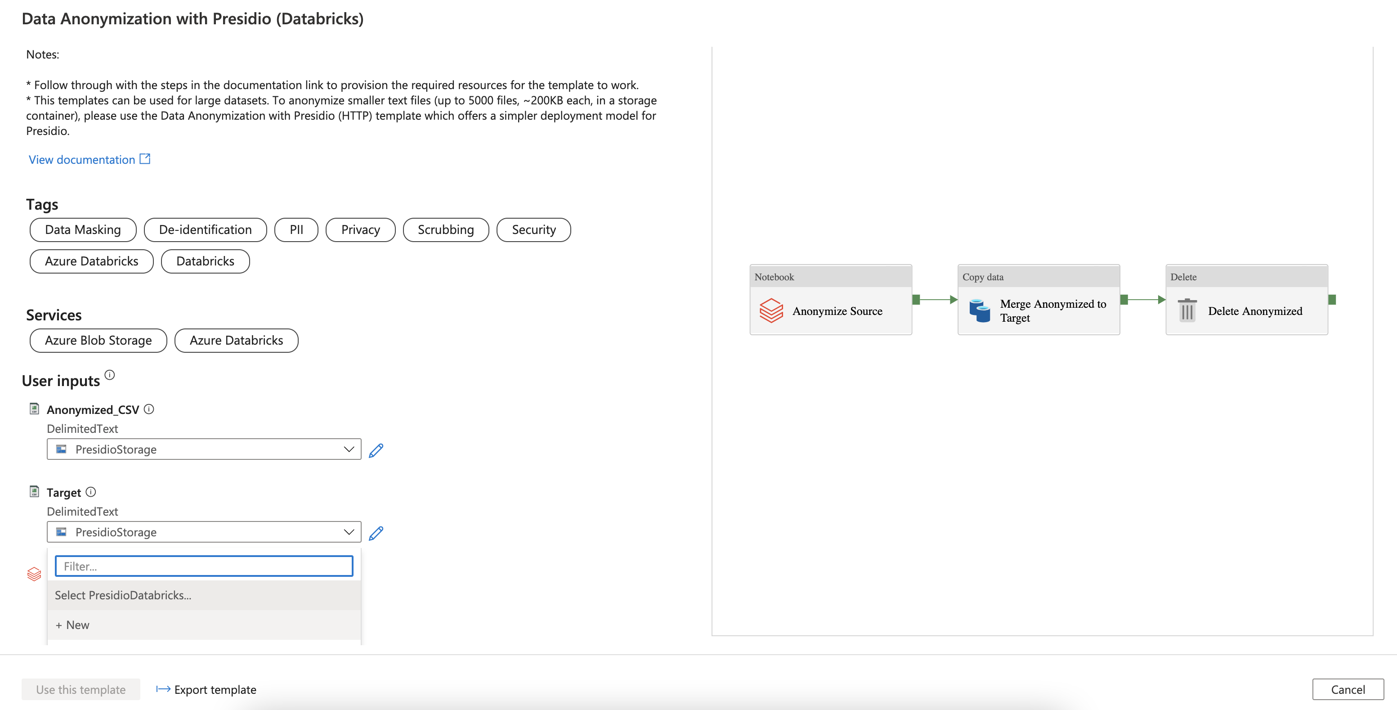Click the storage icon inside Target dropdown
1397x710 pixels.
click(x=61, y=532)
